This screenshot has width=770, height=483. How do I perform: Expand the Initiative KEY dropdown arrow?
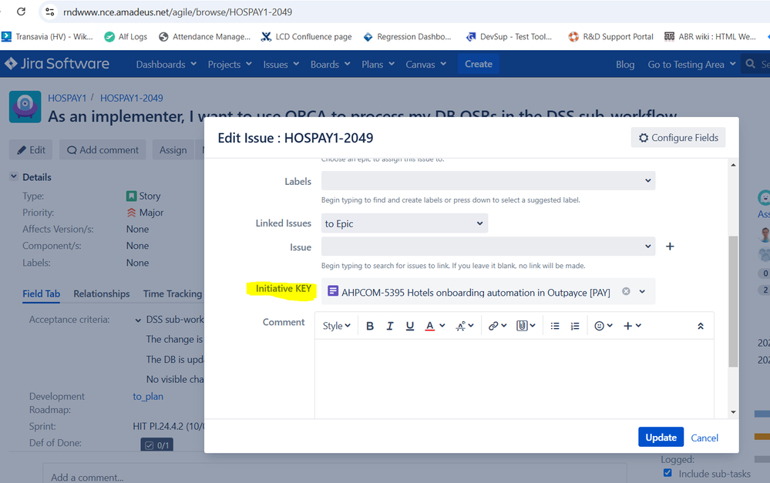tap(642, 291)
